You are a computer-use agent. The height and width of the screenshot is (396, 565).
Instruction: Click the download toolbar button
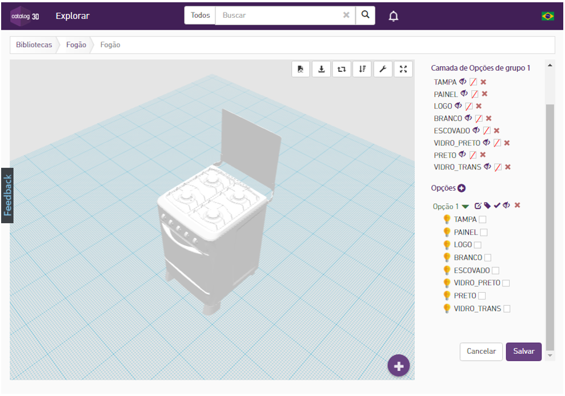[x=321, y=69]
